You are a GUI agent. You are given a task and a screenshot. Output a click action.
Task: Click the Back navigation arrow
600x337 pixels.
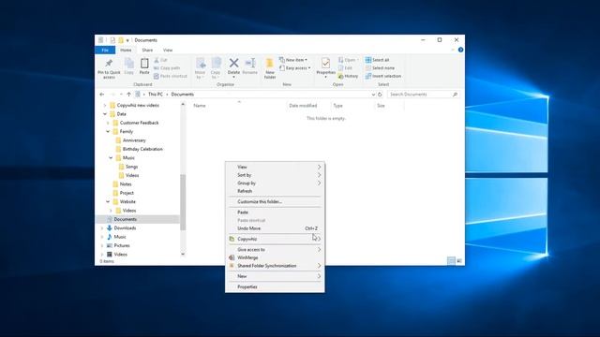(102, 95)
